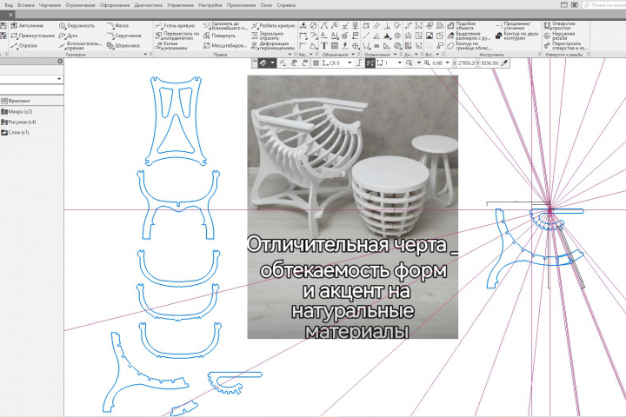Open the Настройка menu
This screenshot has width=626, height=417.
click(x=210, y=5)
